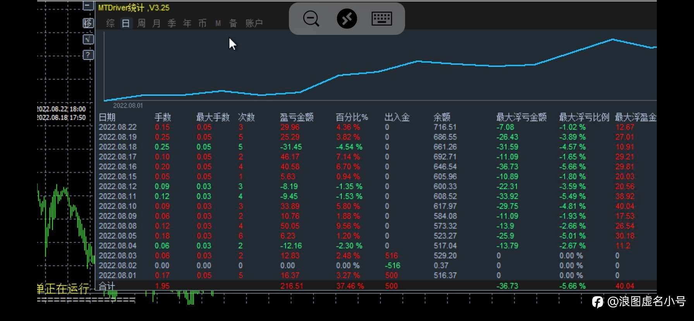Viewport: 694px width, 321px height.
Task: Select the 2022.08.11 date row
Action: pos(118,197)
